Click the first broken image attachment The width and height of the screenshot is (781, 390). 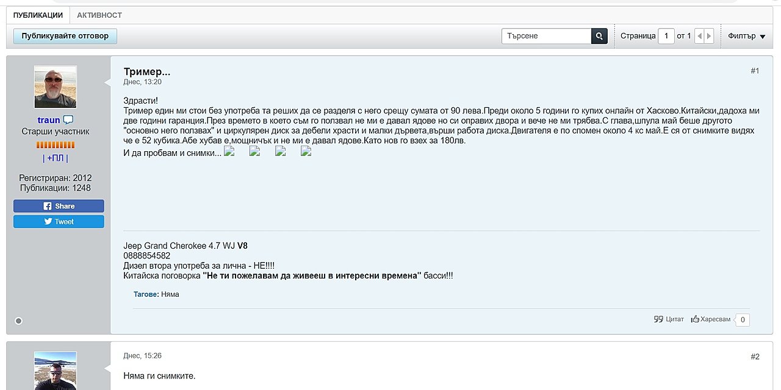coord(229,152)
